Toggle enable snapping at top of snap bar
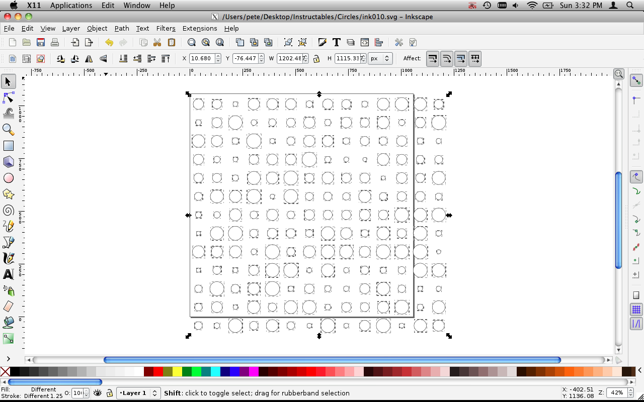This screenshot has width=644, height=402. 636,80
